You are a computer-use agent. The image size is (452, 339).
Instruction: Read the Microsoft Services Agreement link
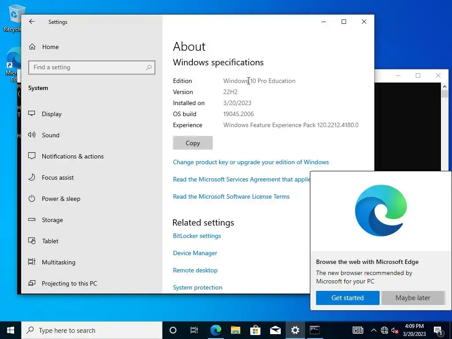tap(241, 180)
